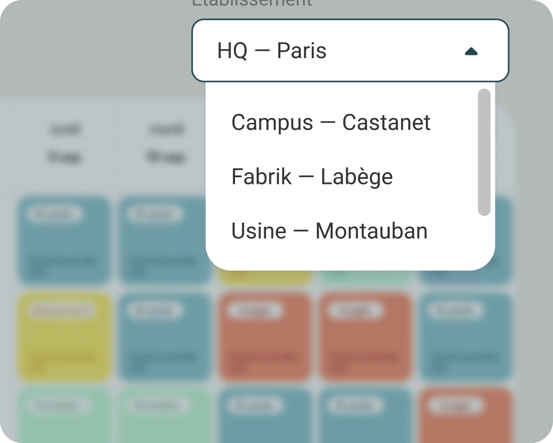Viewport: 553px width, 443px height.
Task: Select Campus — Castanet from the list
Action: coord(331,122)
